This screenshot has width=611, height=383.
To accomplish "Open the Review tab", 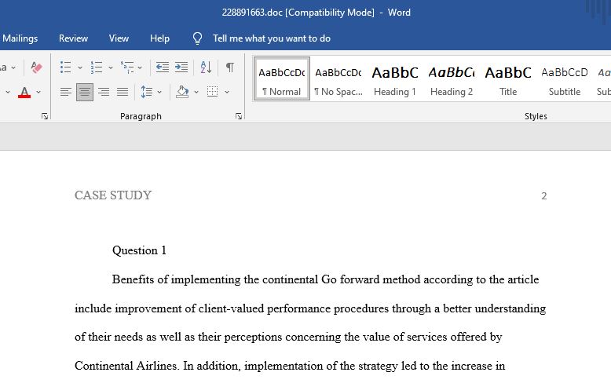I will tap(73, 38).
